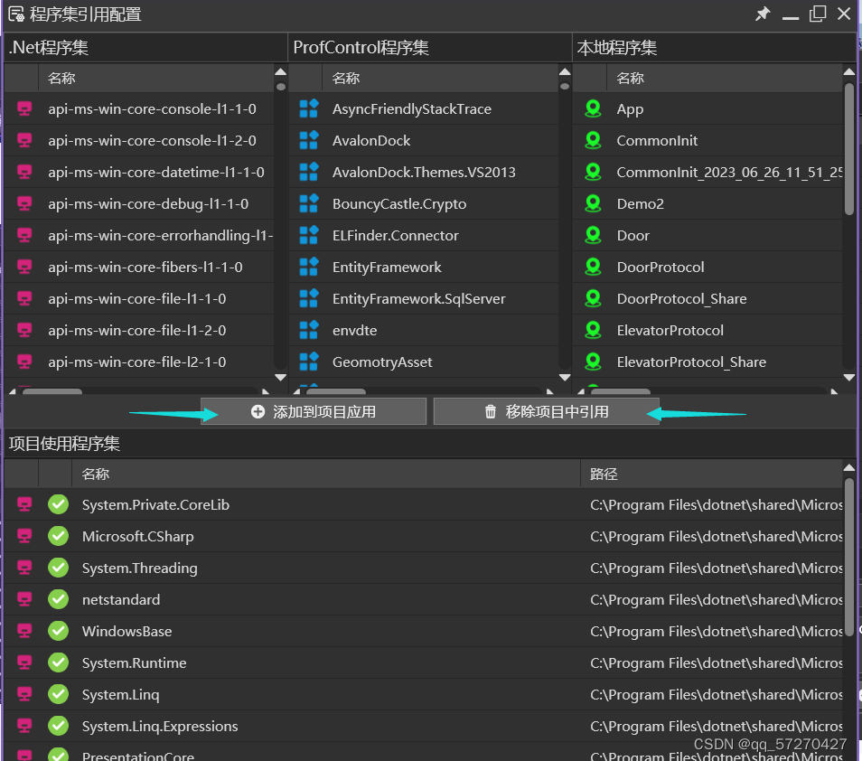The height and width of the screenshot is (761, 862).
Task: Click the blue blocks icon beside AvalonDock
Action: (307, 140)
